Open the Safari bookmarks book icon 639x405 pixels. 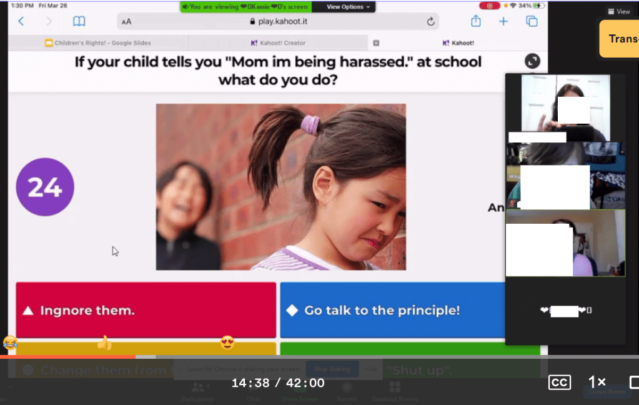(x=79, y=21)
